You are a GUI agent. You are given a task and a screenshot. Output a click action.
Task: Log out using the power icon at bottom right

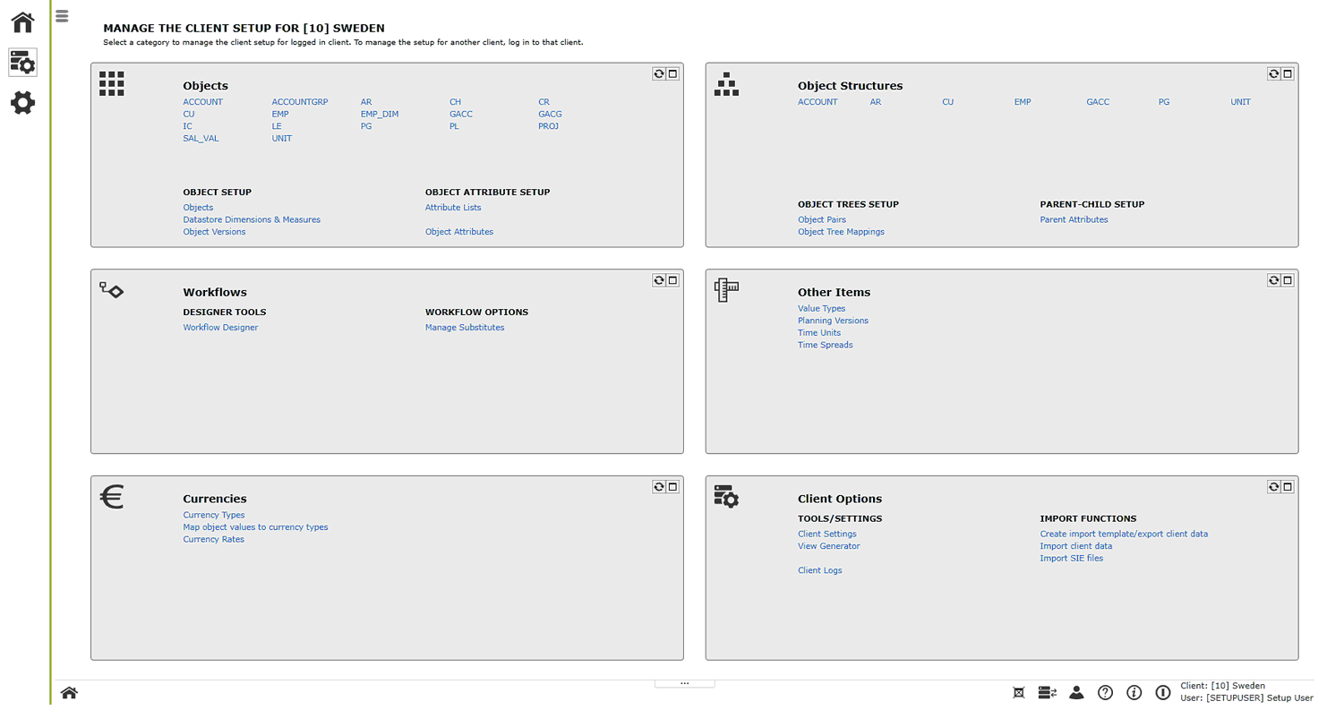coord(1162,692)
